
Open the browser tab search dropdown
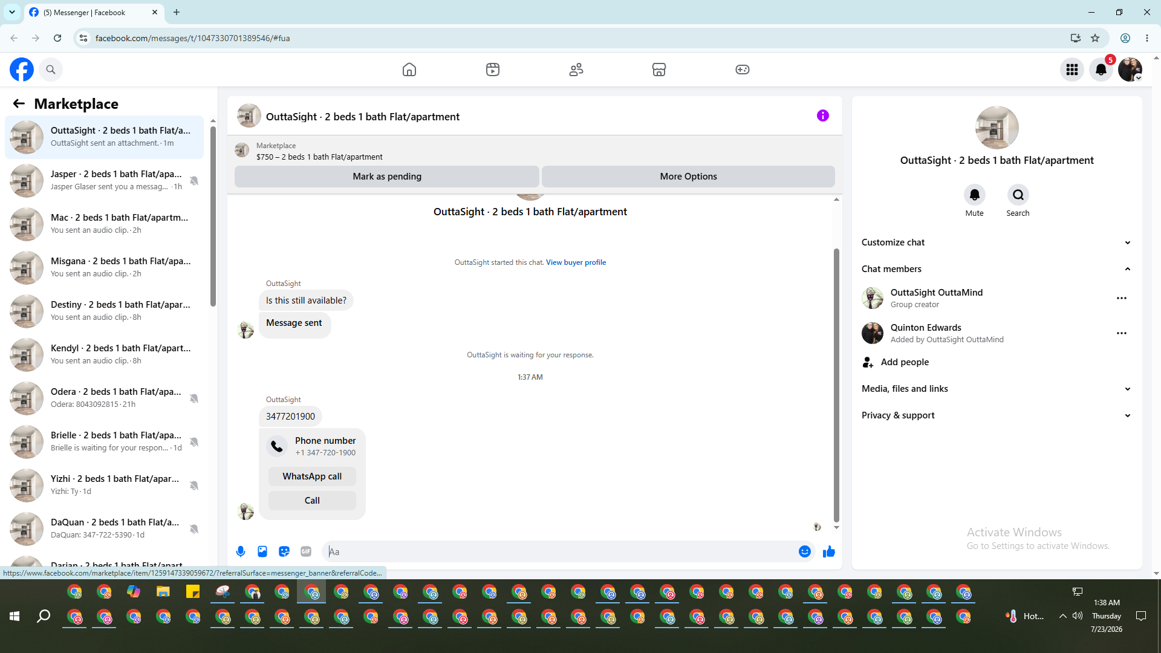[12, 12]
